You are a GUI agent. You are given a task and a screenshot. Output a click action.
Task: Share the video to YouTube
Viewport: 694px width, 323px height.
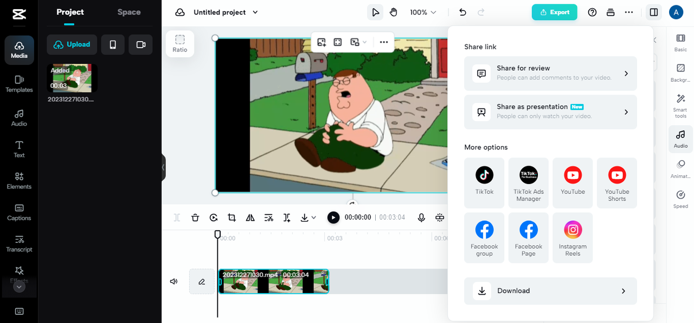click(x=573, y=183)
